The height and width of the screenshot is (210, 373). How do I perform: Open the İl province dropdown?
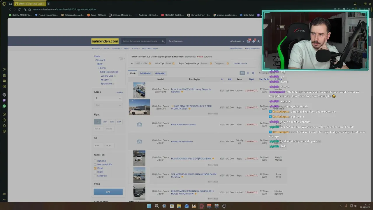(x=108, y=98)
